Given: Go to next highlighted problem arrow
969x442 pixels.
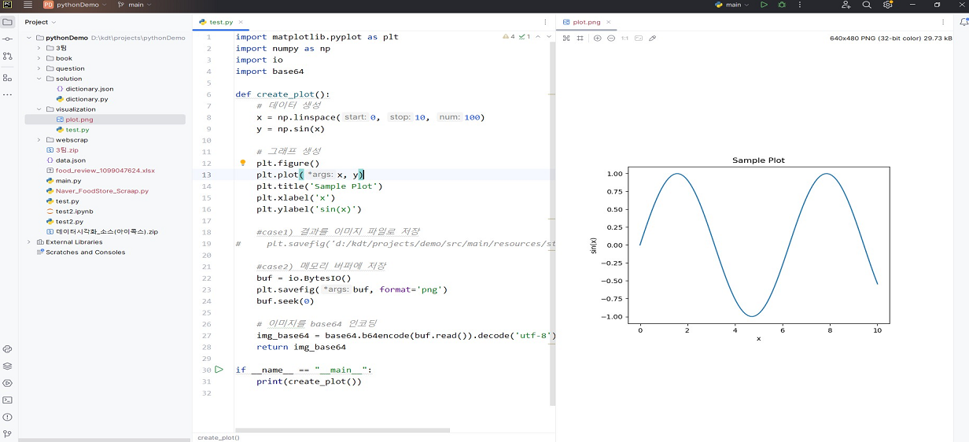Looking at the screenshot, I should tap(548, 37).
